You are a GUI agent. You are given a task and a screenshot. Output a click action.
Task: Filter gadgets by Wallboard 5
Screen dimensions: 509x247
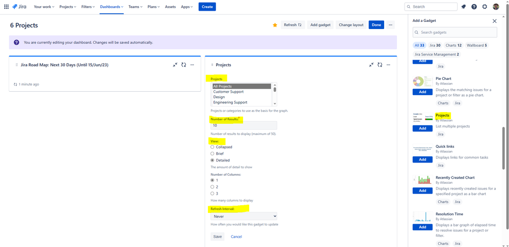click(x=476, y=45)
